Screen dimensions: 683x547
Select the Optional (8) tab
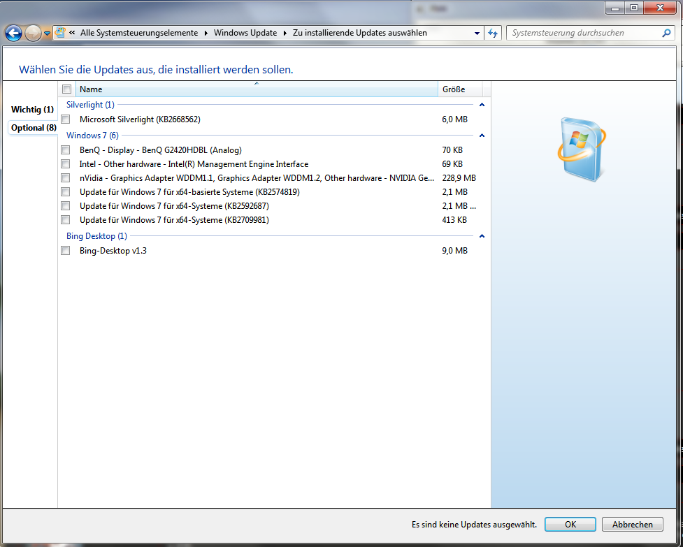coord(34,128)
